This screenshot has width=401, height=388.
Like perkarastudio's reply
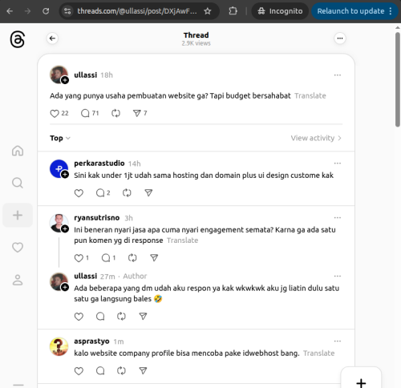(79, 193)
